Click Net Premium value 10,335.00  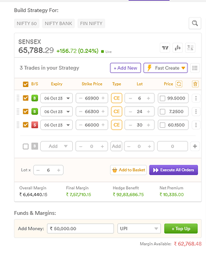coord(172,195)
